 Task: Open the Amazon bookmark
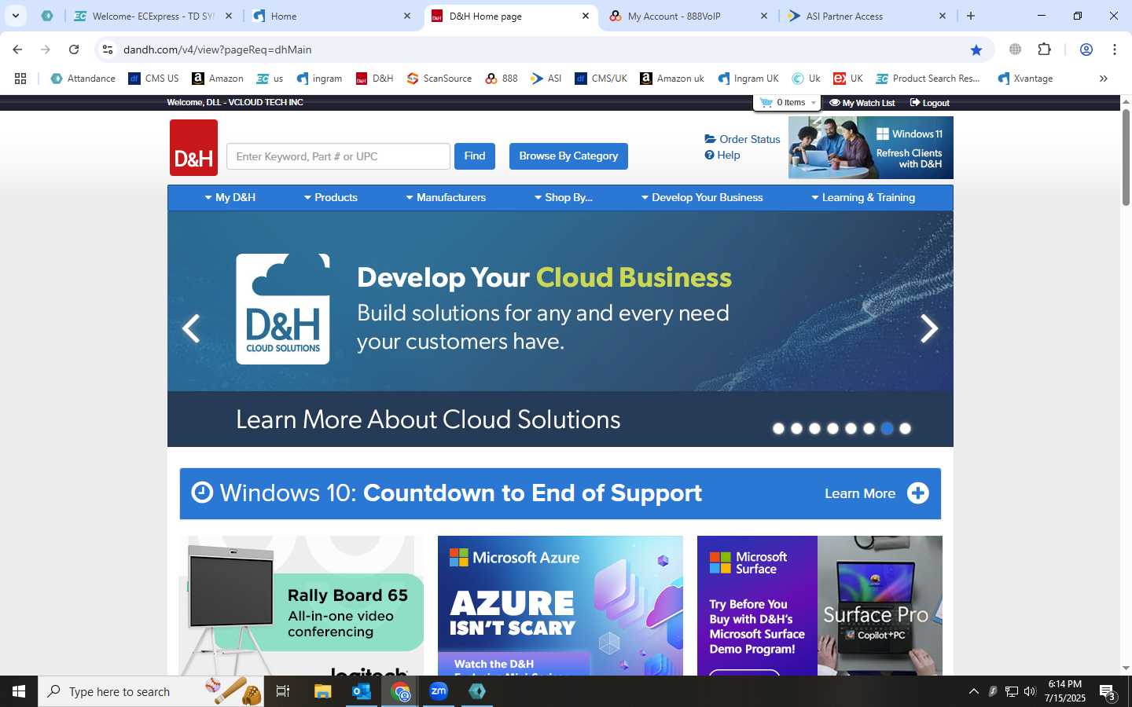(218, 79)
